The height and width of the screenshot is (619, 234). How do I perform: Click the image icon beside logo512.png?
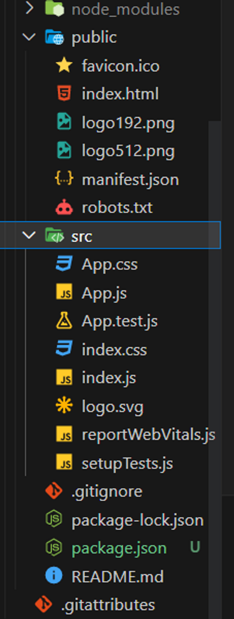pyautogui.click(x=64, y=151)
